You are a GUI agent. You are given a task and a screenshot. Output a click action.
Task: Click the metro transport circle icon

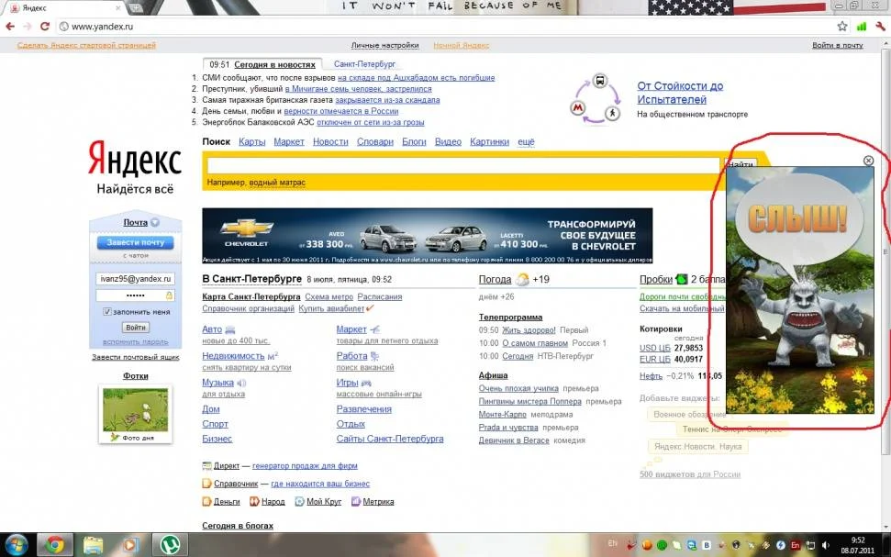(x=578, y=107)
